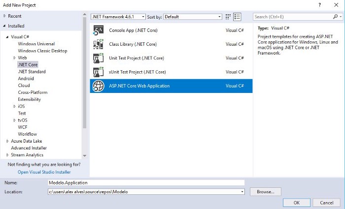Close the Add New Project dialog

click(336, 5)
